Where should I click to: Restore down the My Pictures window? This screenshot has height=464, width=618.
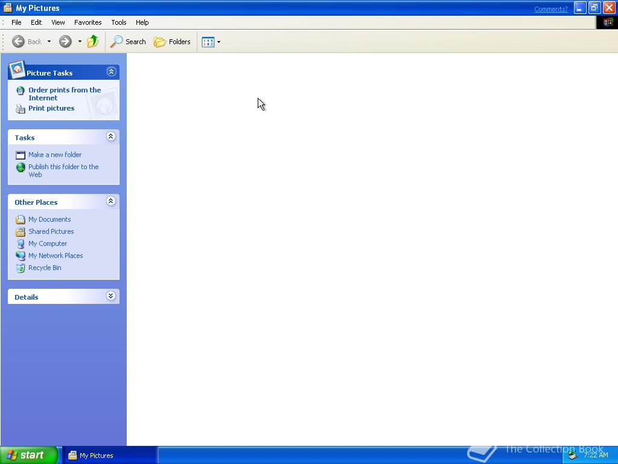click(594, 8)
